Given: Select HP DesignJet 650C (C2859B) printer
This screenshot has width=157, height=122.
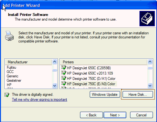Looking at the screenshot, I should [89, 68].
